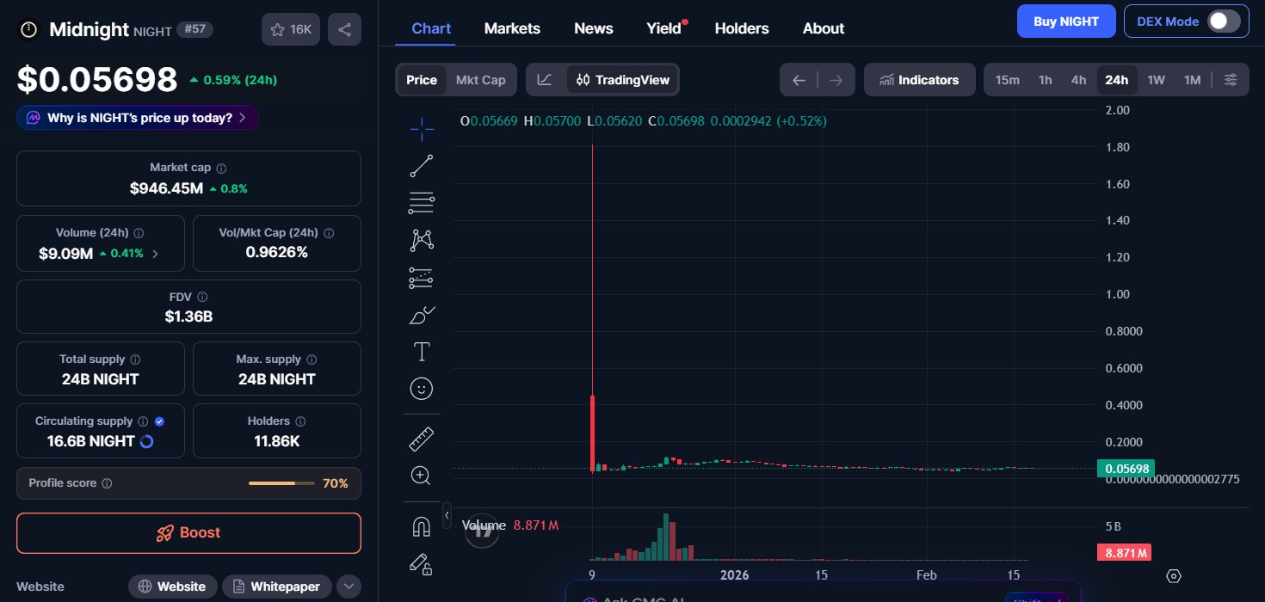Switch to the Markets tab
Screen dimensions: 1265x602
pos(512,28)
